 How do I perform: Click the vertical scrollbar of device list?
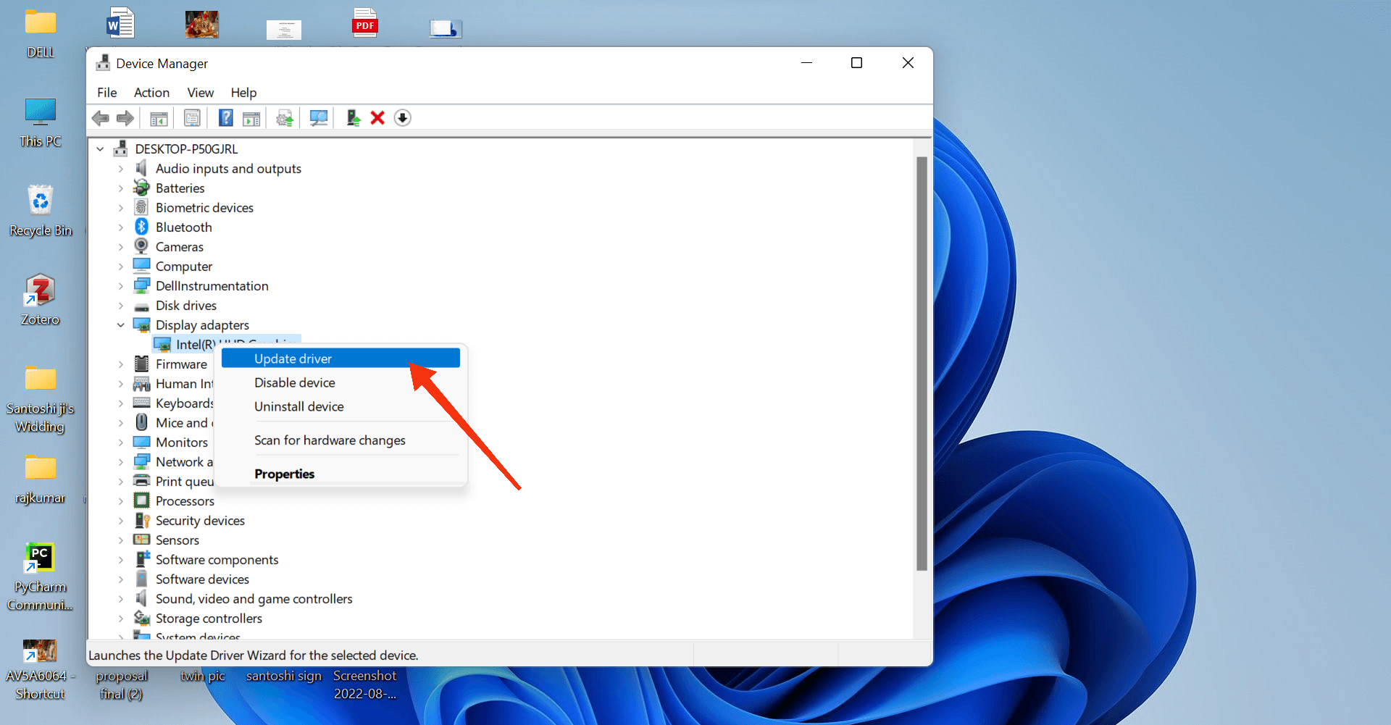pyautogui.click(x=922, y=364)
